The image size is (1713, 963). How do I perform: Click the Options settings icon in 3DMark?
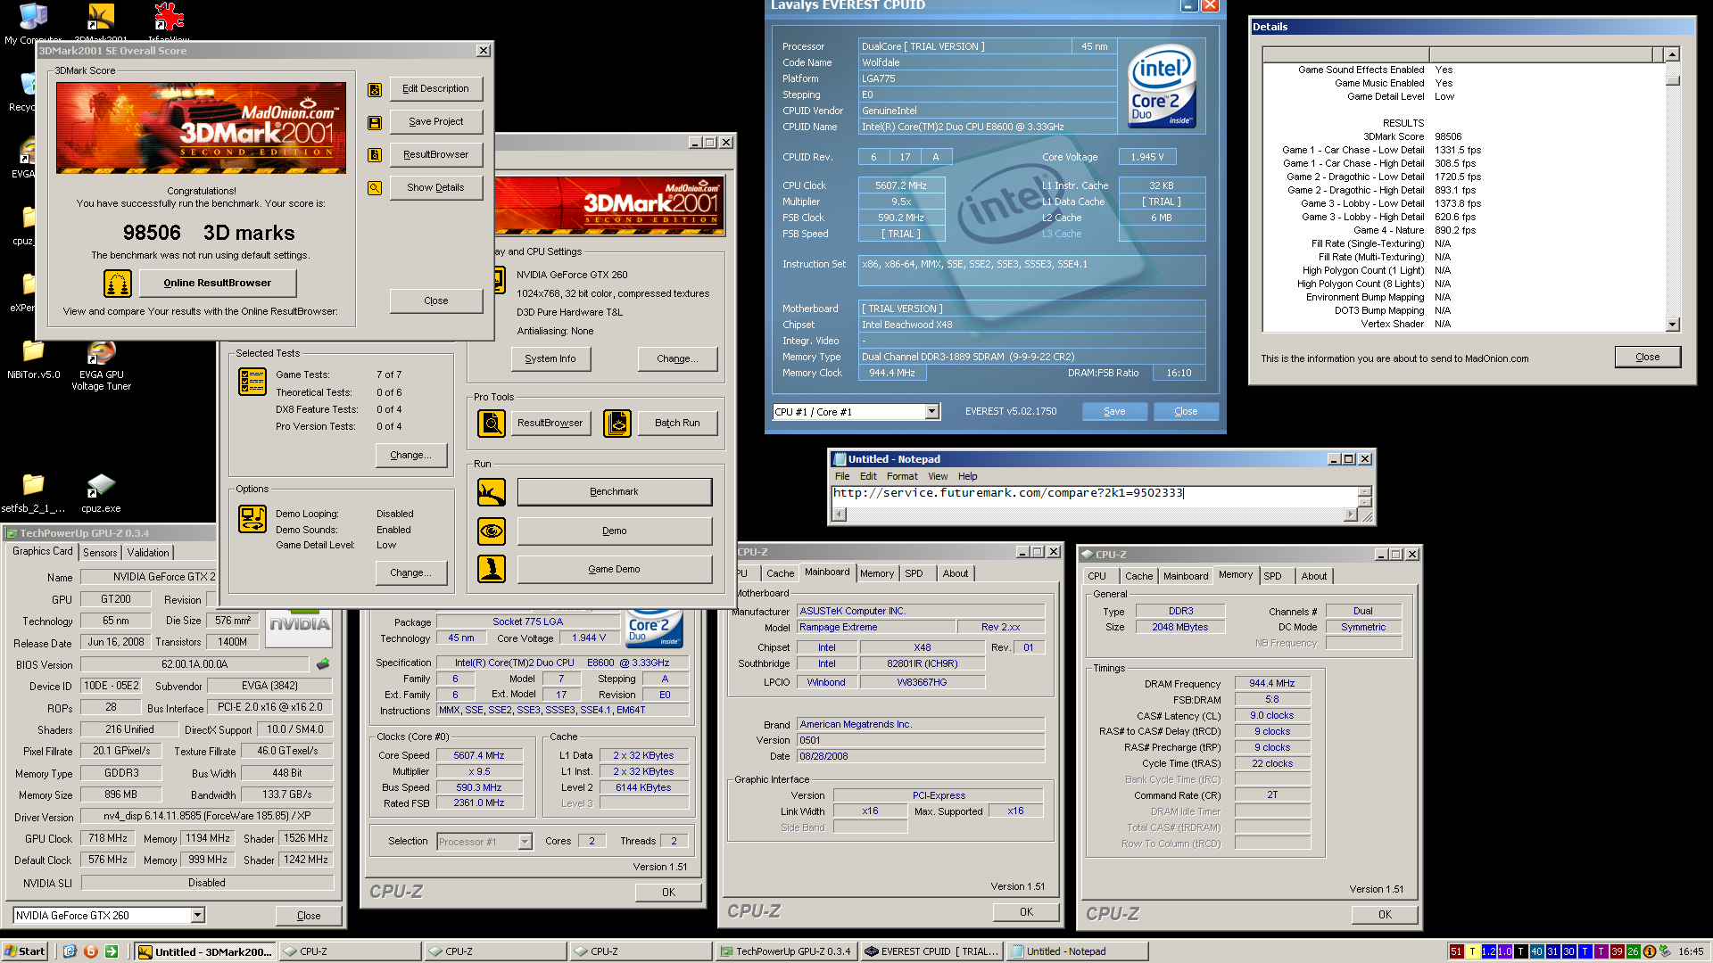click(252, 519)
